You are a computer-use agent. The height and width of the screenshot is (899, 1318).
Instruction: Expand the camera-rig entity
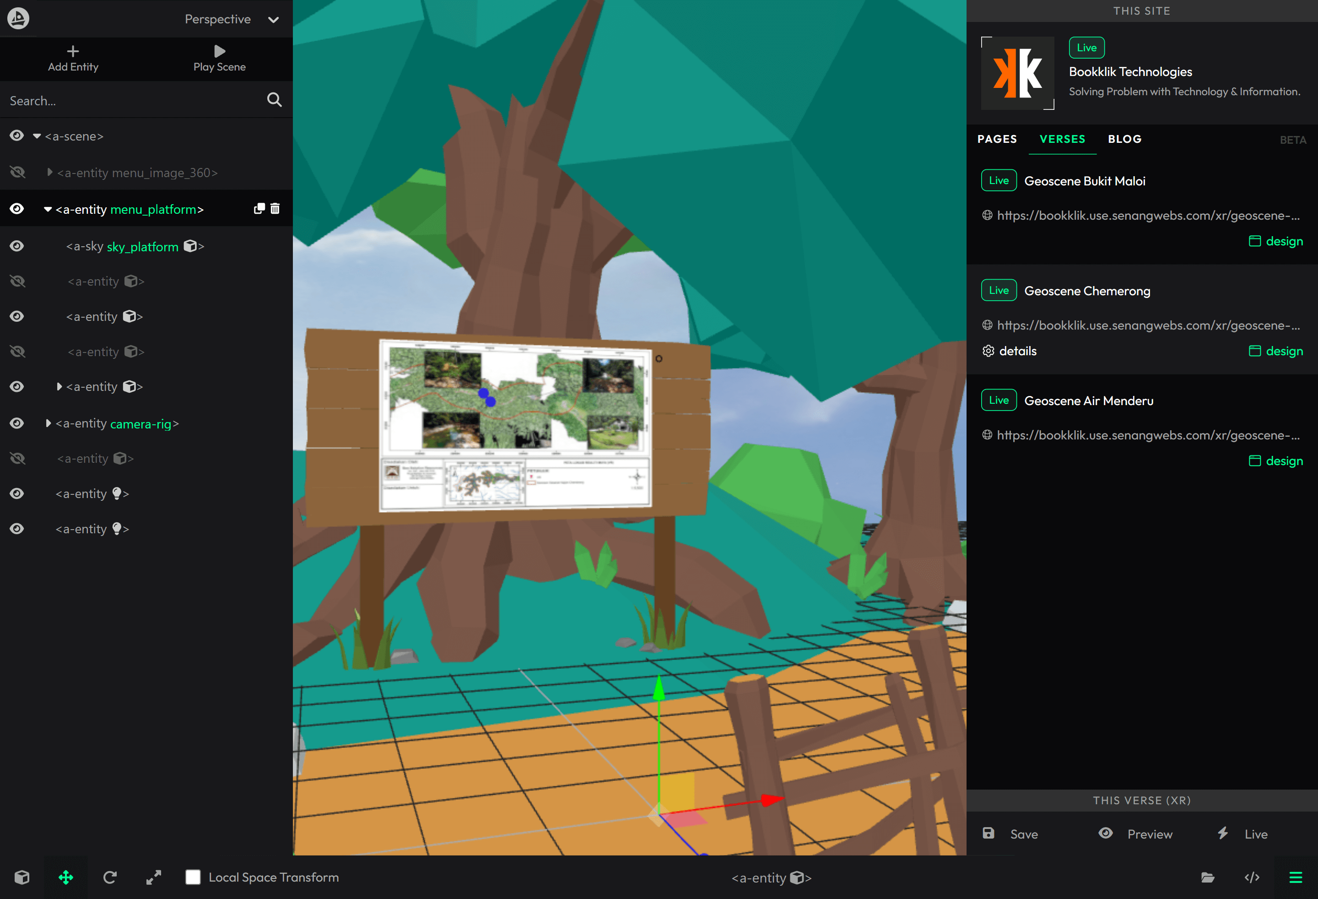click(x=48, y=423)
